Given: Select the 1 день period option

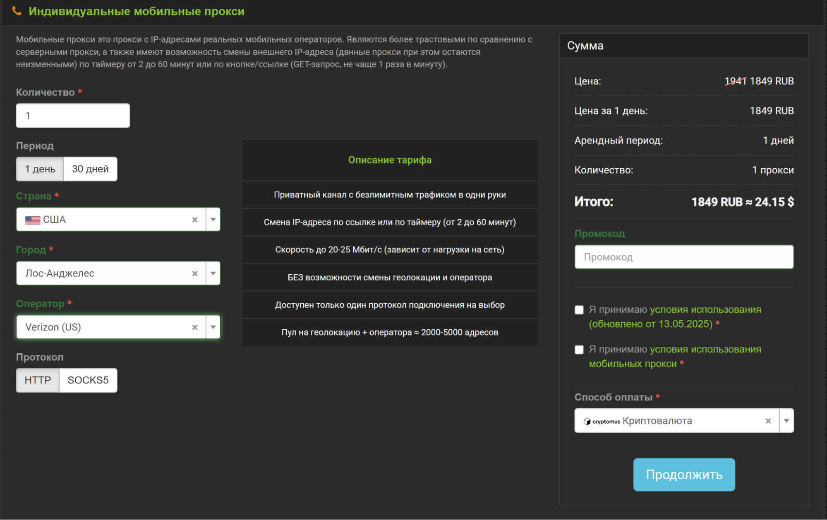Looking at the screenshot, I should click(40, 169).
